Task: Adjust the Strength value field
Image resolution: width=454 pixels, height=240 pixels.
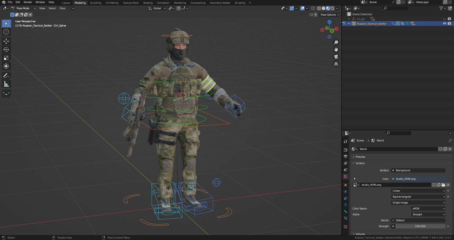Action: [419, 226]
